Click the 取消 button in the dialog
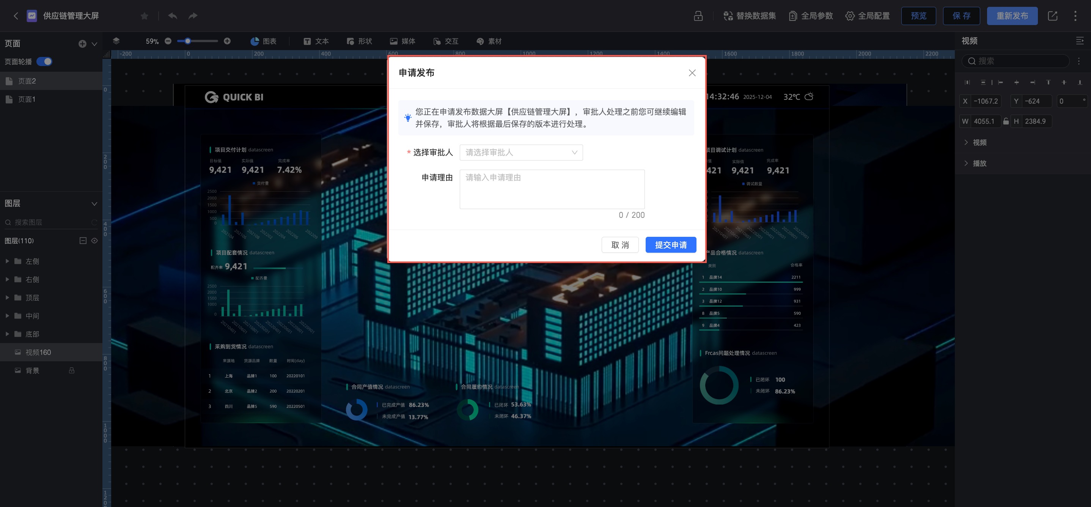 point(619,245)
